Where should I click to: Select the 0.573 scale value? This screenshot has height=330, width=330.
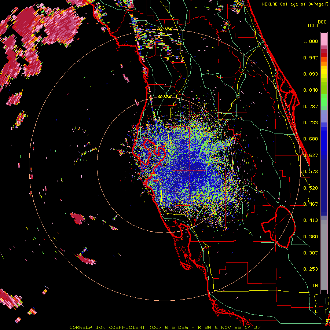311,172
